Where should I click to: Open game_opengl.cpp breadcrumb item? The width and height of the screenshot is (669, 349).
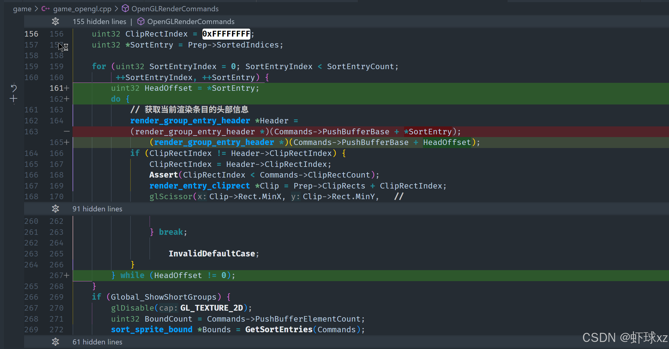pos(82,9)
